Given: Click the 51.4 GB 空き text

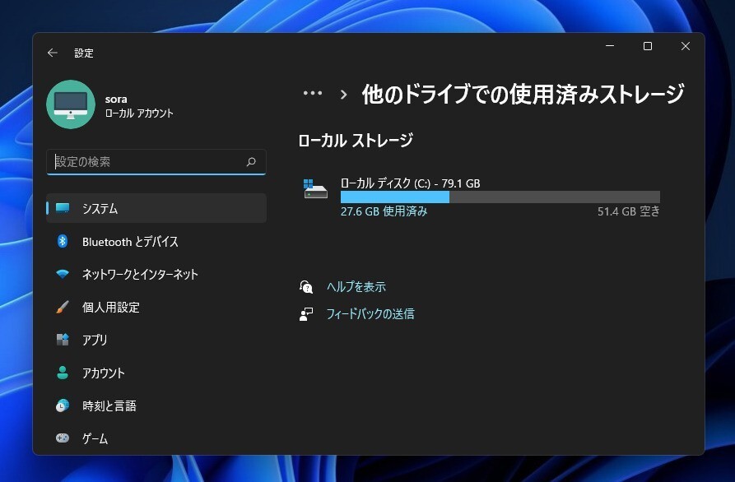Looking at the screenshot, I should (x=629, y=211).
